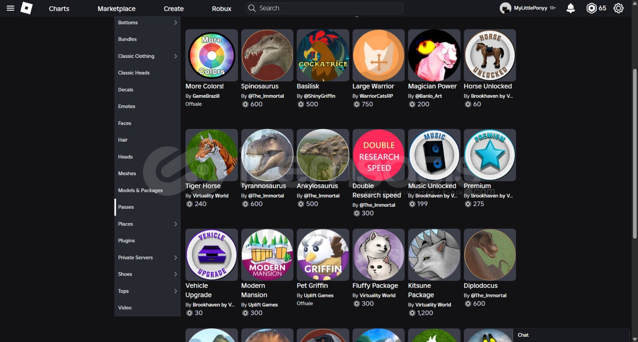Visit Virtuality World under Fluffy Package
This screenshot has height=342, width=638.
[x=378, y=296]
